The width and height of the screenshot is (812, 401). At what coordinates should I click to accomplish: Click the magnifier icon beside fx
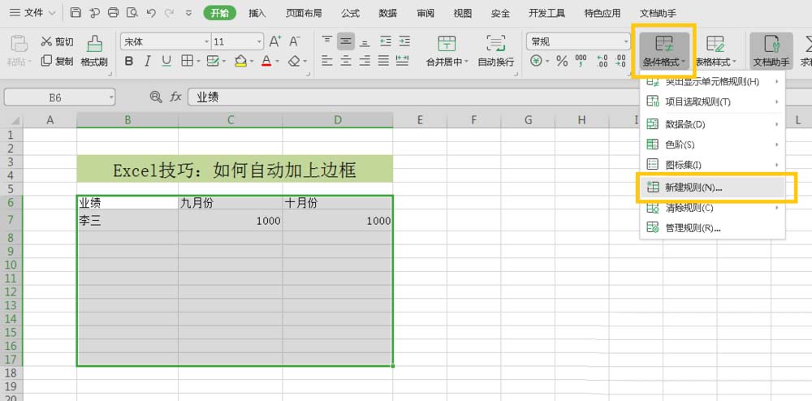(155, 97)
